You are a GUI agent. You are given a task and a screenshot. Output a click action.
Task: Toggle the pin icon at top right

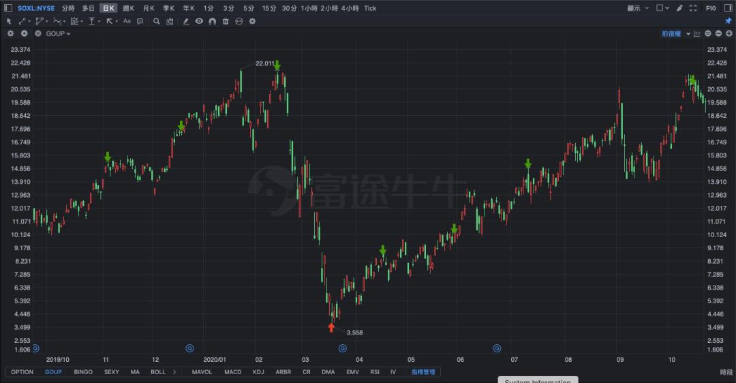728,21
